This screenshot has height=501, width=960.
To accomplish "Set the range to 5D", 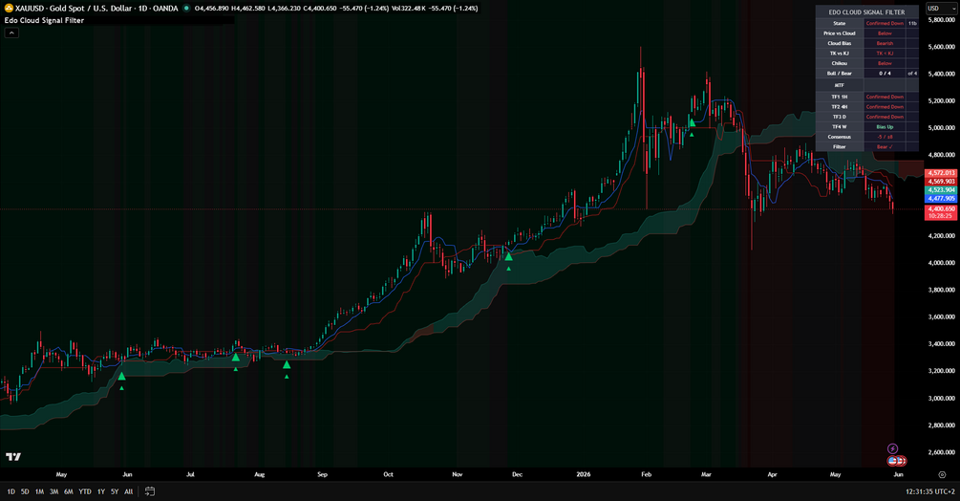I will click(x=25, y=491).
